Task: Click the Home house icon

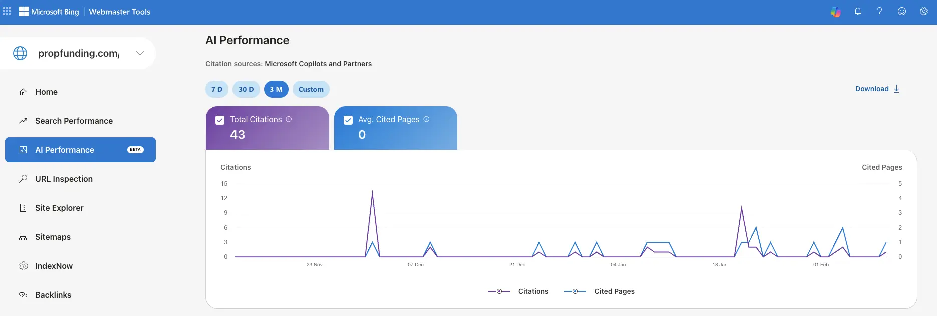Action: click(23, 92)
